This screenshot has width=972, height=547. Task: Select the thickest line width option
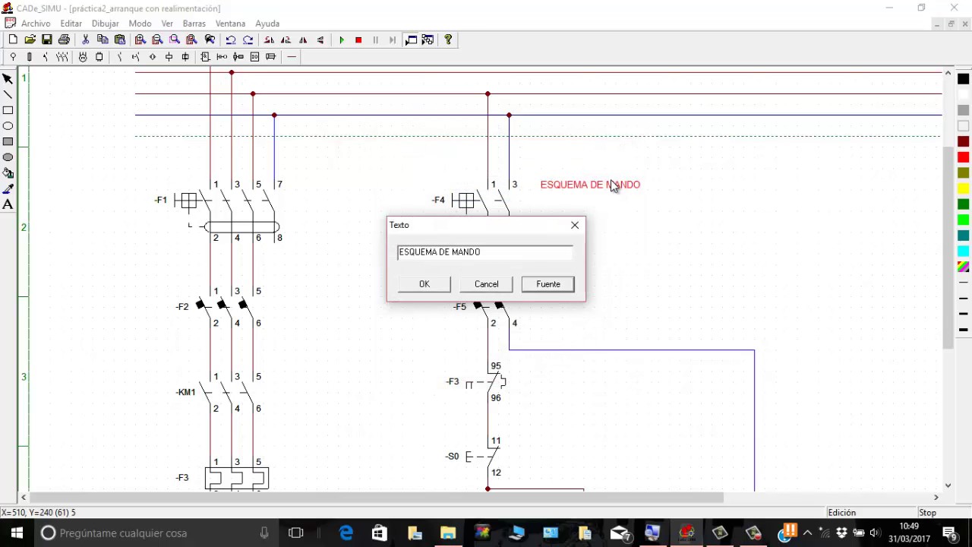click(x=963, y=330)
